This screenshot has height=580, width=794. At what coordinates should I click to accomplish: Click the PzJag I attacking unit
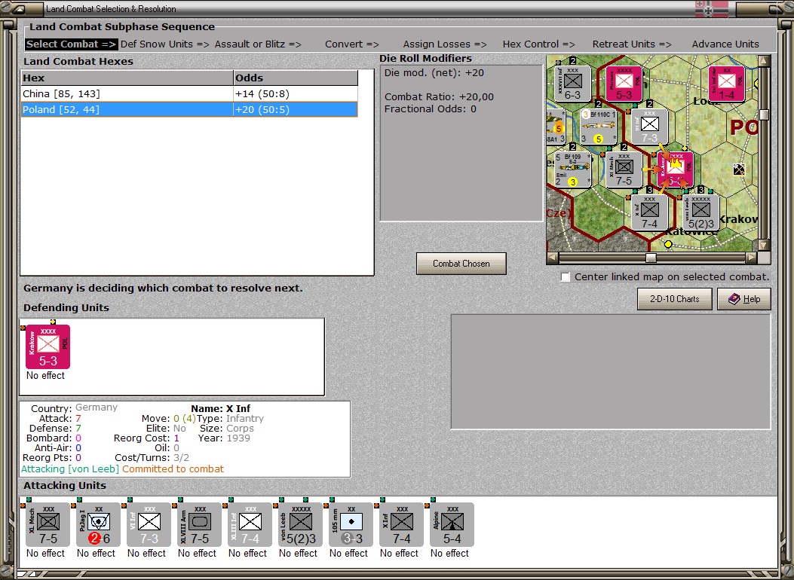[99, 524]
